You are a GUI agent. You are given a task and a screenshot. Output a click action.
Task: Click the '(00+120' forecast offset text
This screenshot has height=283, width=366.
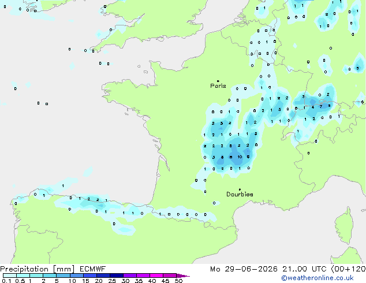coord(349,269)
